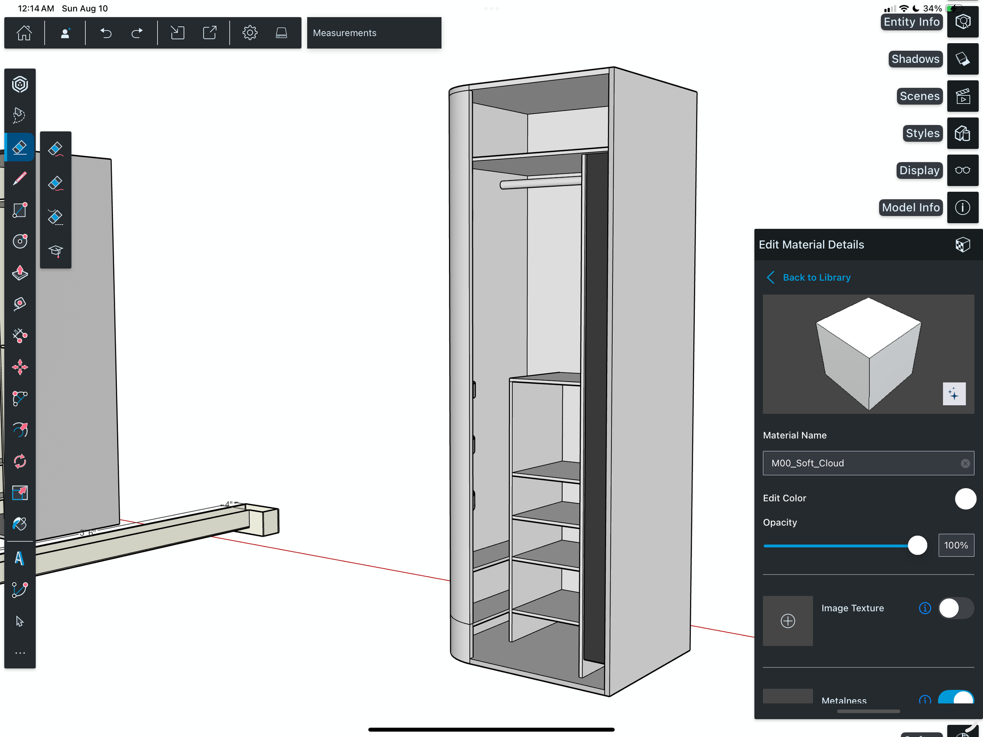Select the Pencil line tool
Screen dimensions: 983x737
[x=20, y=178]
